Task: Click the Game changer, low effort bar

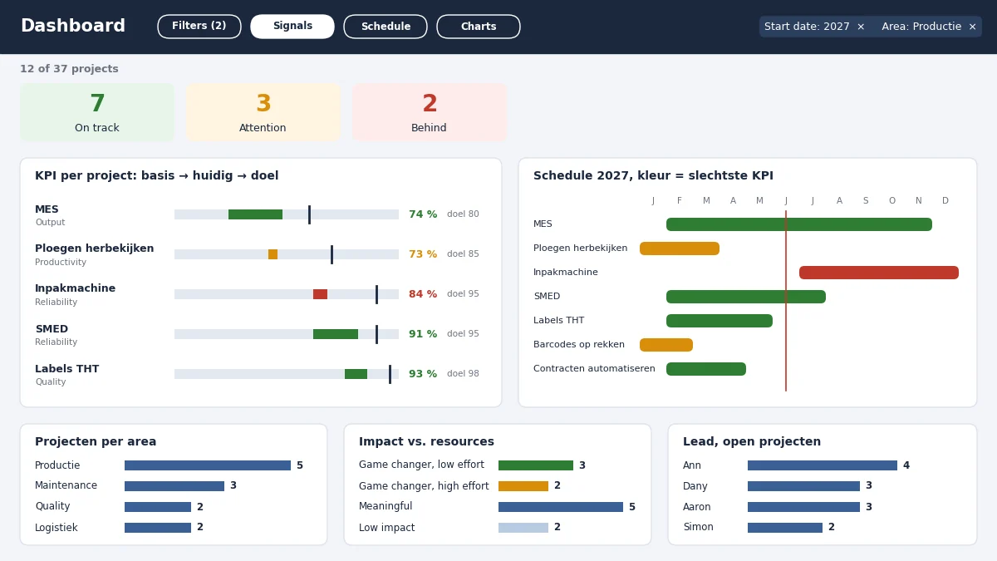Action: 536,465
